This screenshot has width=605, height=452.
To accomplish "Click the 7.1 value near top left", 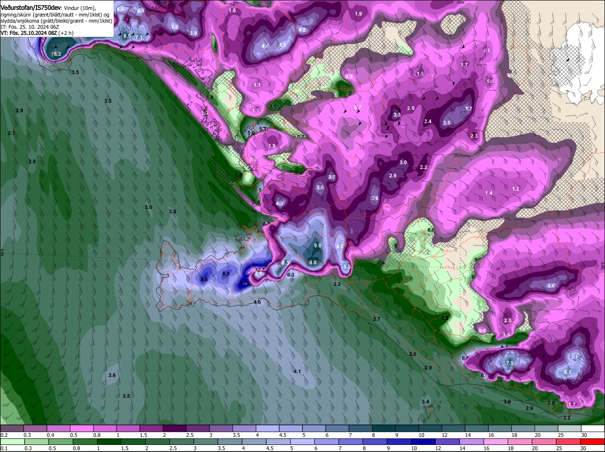I will coord(139,37).
